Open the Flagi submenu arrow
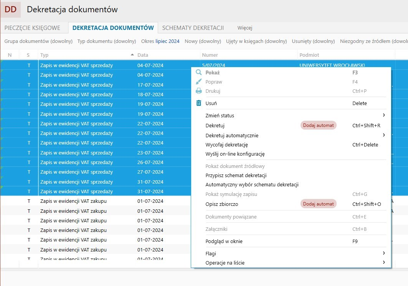This screenshot has width=408, height=286. 383,253
